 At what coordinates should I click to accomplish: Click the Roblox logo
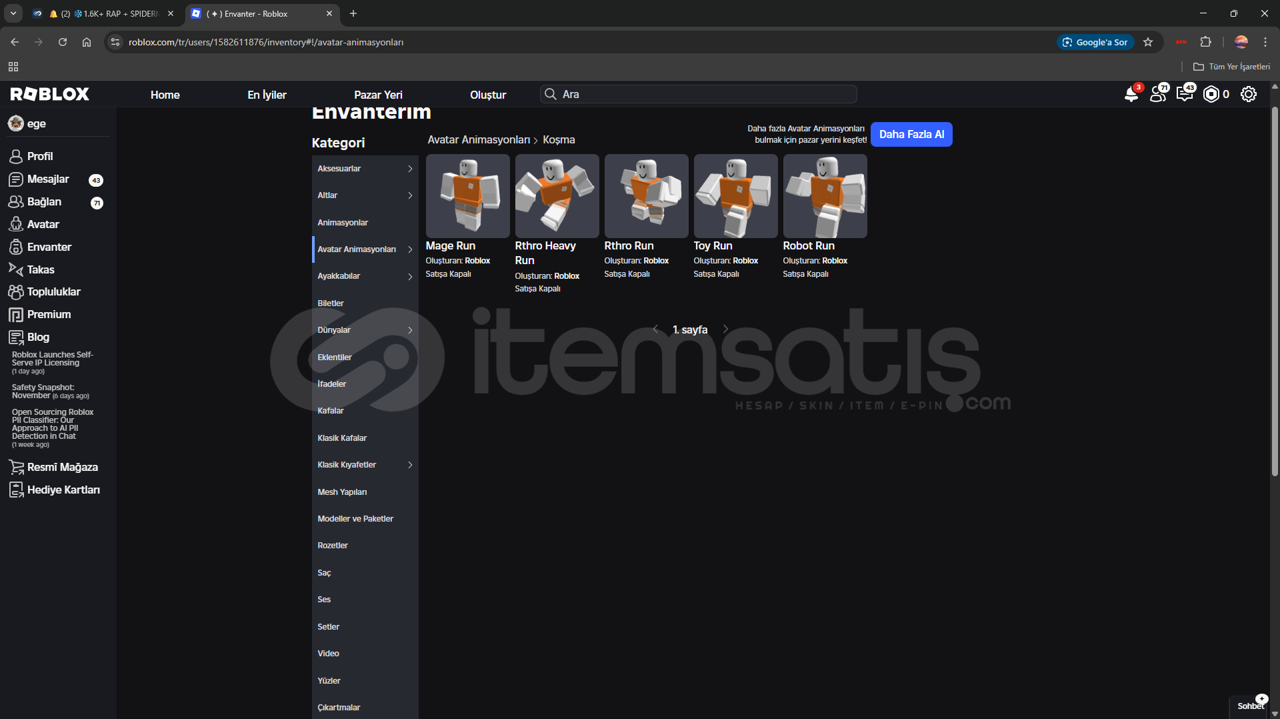point(50,95)
